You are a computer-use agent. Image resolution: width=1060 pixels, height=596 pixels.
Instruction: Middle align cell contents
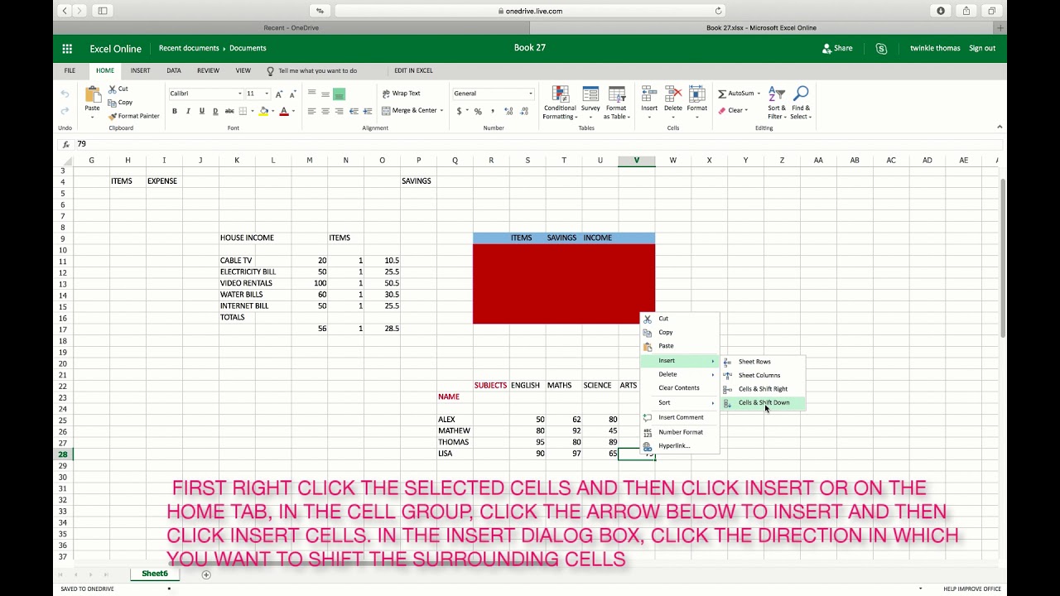(325, 94)
